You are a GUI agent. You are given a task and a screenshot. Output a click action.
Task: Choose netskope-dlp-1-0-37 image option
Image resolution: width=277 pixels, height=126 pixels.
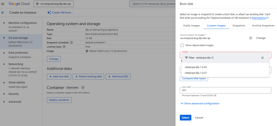coord(225,73)
